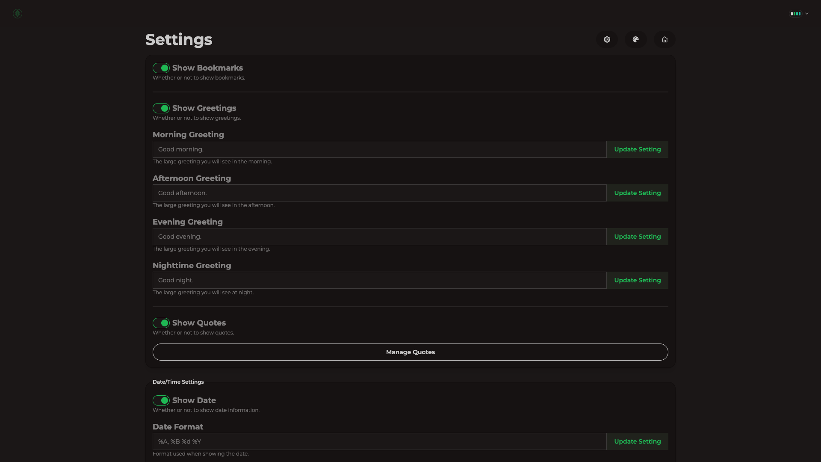
Task: Click the 'Nighttime Greeting' heading label
Action: click(x=192, y=266)
